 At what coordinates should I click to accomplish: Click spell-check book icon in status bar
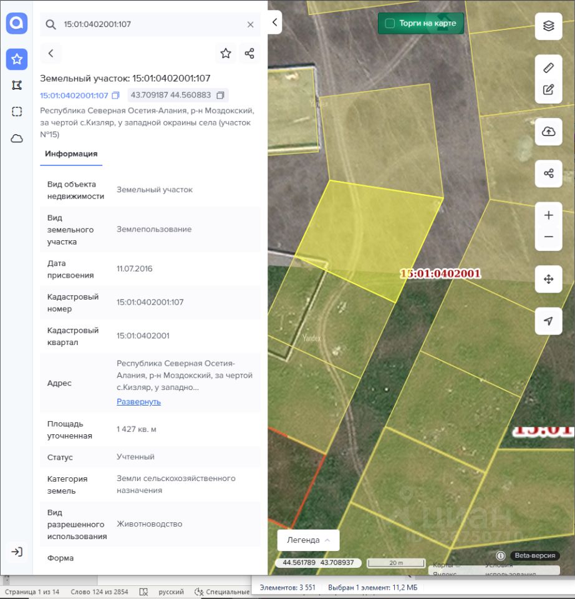(x=143, y=592)
